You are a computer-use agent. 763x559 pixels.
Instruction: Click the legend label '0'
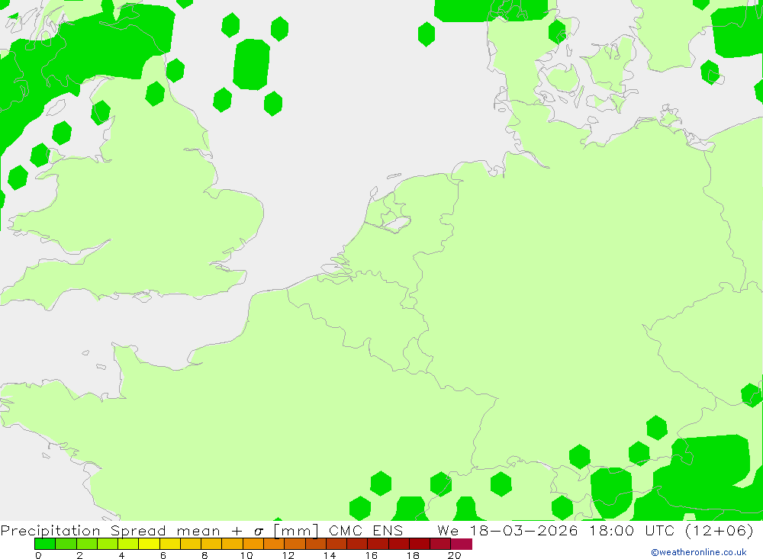click(x=38, y=555)
